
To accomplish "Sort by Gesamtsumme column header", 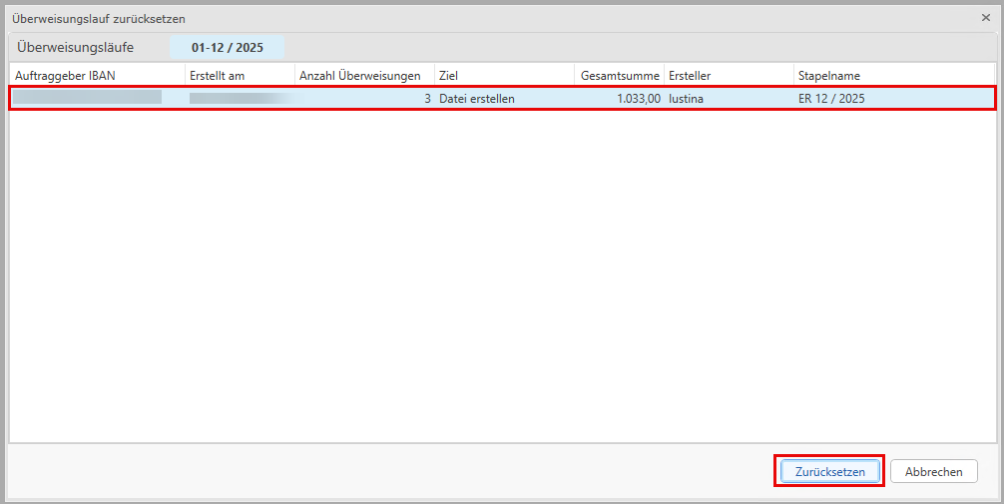I will pyautogui.click(x=619, y=75).
